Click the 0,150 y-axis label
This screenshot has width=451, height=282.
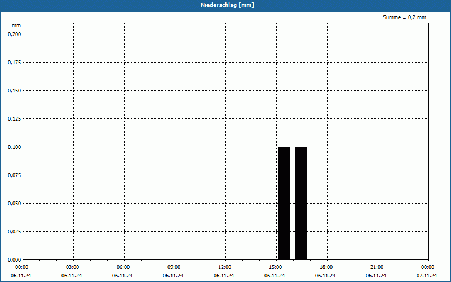pyautogui.click(x=15, y=91)
